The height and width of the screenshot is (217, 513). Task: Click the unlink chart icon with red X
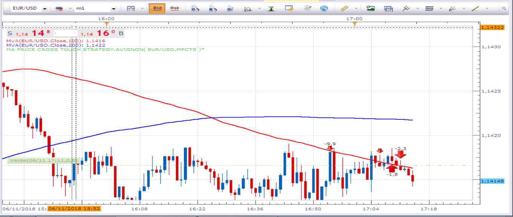pos(59,8)
